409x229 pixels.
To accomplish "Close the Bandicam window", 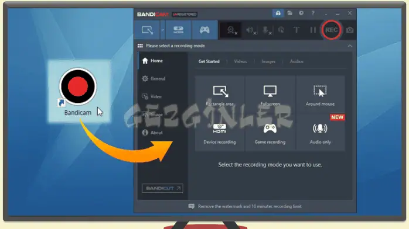I will (x=350, y=13).
